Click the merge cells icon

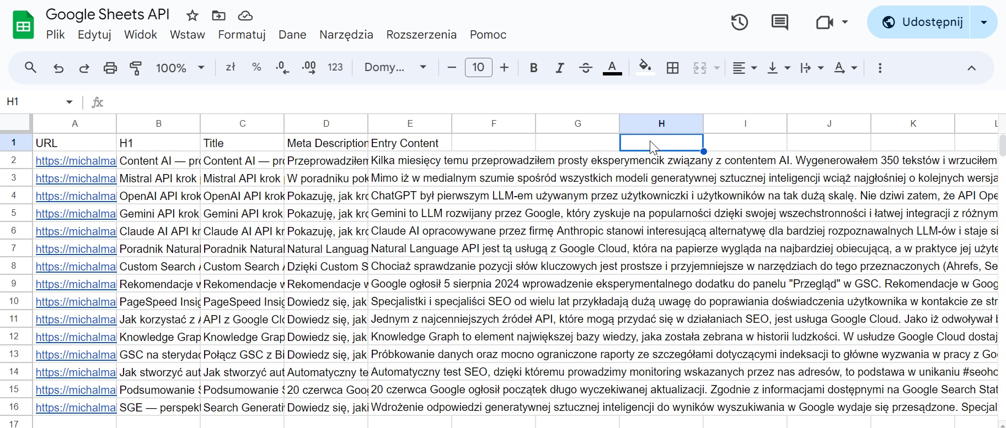pos(700,68)
